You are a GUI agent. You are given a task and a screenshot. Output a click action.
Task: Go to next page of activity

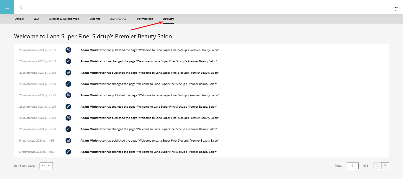point(385,166)
